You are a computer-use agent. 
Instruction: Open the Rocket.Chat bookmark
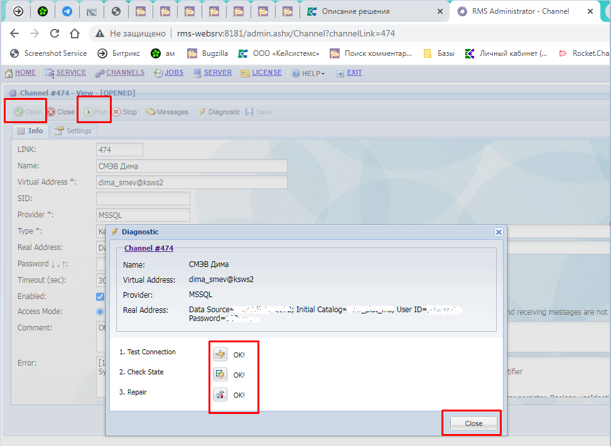[x=584, y=53]
